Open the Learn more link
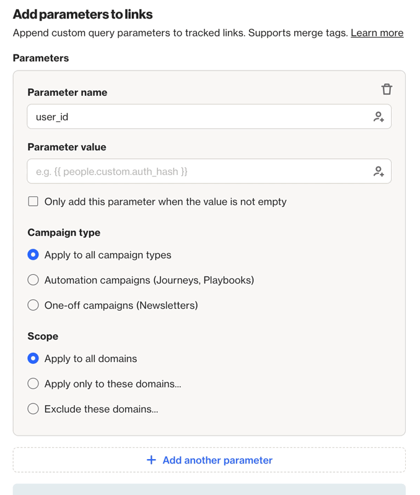 (x=377, y=33)
